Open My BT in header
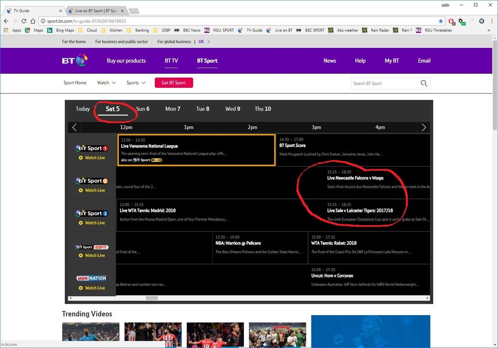Image resolution: width=498 pixels, height=348 pixels. (x=392, y=61)
